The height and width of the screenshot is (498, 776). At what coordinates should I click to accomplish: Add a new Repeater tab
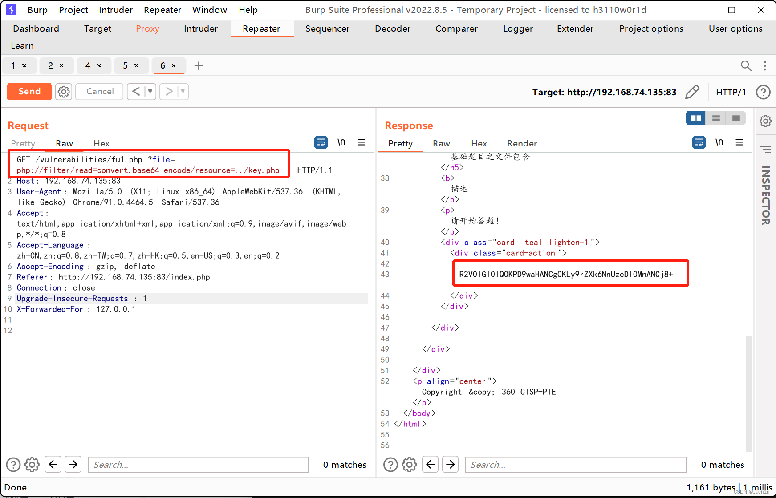pyautogui.click(x=199, y=66)
